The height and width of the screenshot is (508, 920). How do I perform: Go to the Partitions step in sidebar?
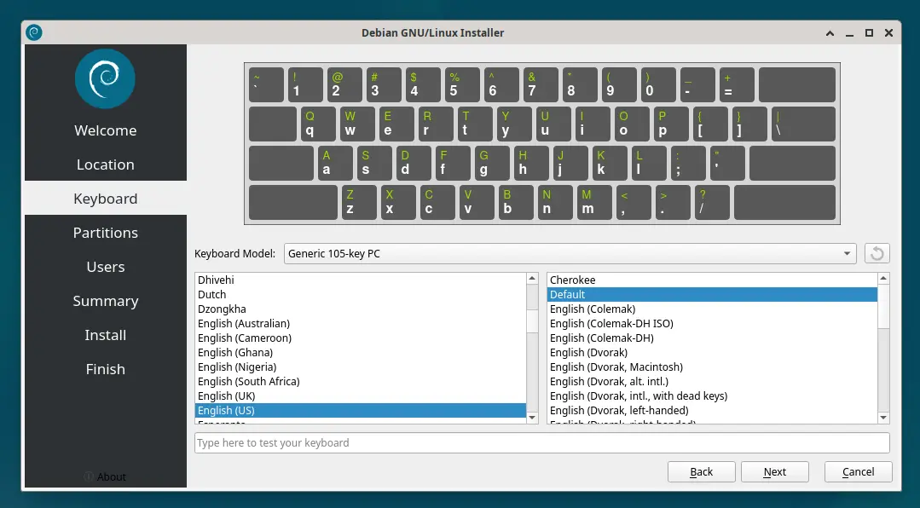(106, 233)
